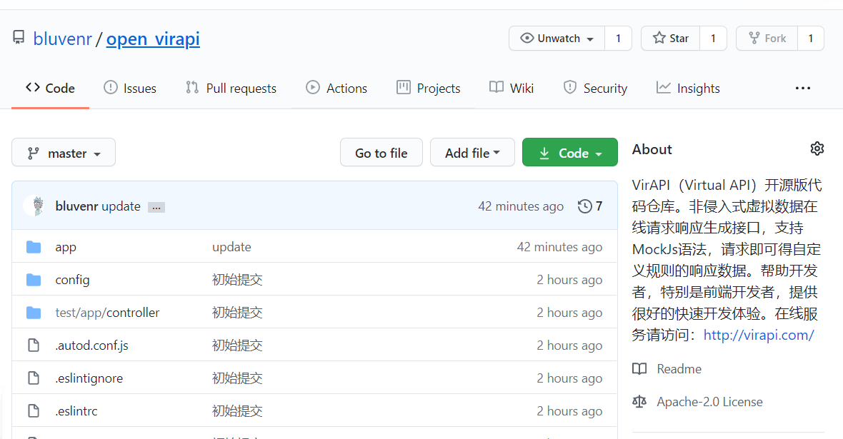The height and width of the screenshot is (439, 843).
Task: Visit the http://virapi.com/ link
Action: coord(759,335)
